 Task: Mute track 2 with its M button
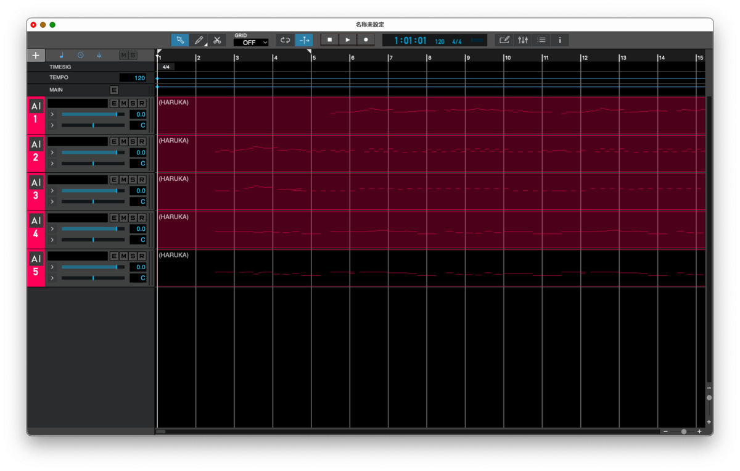123,141
